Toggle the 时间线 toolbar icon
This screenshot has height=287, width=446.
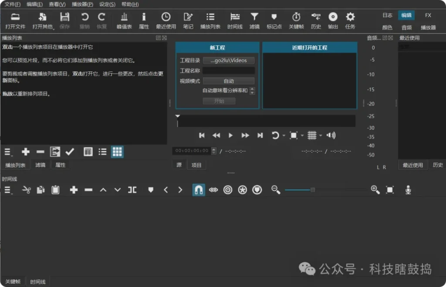tap(235, 21)
